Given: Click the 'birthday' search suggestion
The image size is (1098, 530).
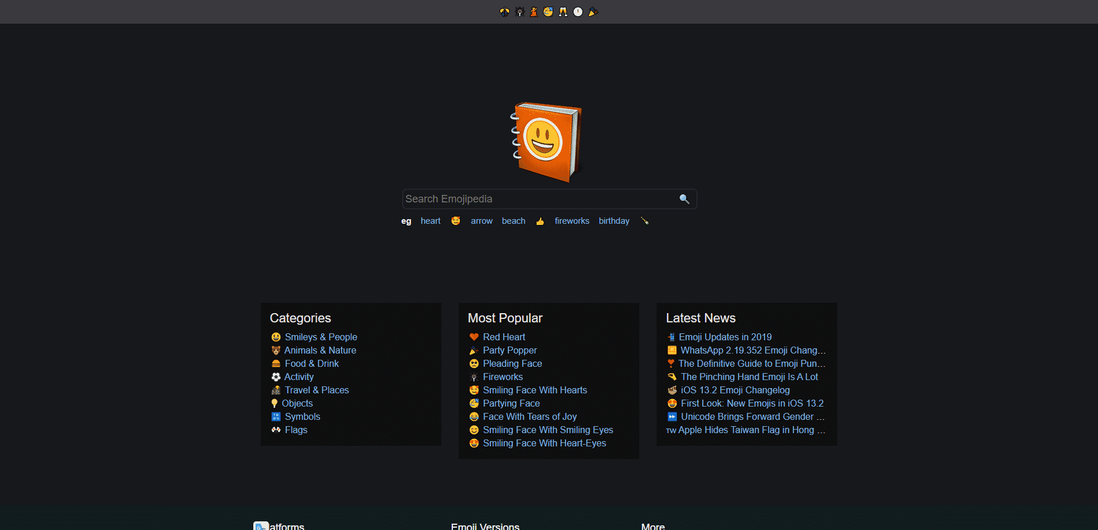Looking at the screenshot, I should [x=614, y=221].
